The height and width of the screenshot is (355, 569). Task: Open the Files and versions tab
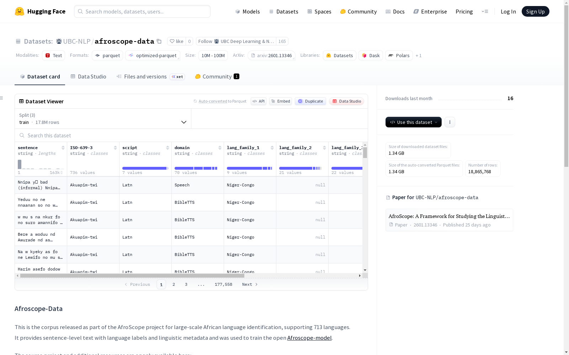pyautogui.click(x=150, y=76)
